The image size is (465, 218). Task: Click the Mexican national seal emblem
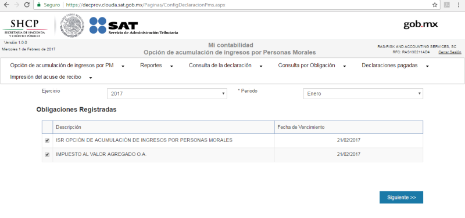click(71, 26)
